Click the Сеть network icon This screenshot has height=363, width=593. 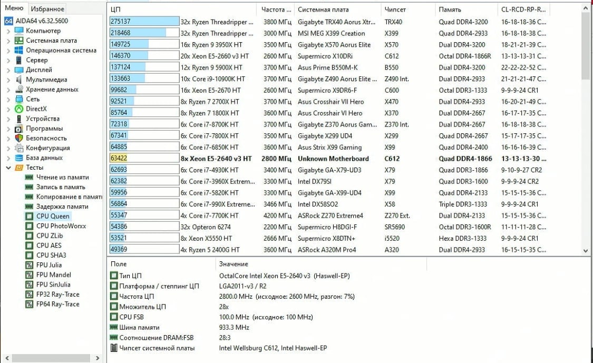[19, 99]
